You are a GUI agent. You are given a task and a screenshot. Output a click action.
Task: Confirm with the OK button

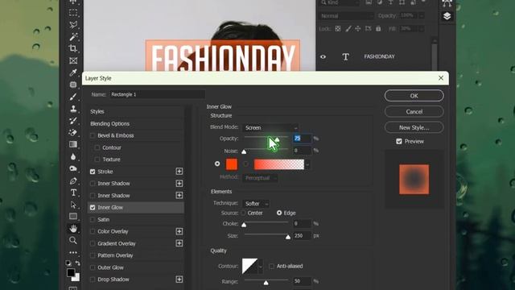(414, 96)
